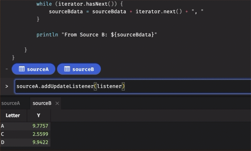Select row with Letter C
This screenshot has height=151, width=251.
(x=25, y=134)
